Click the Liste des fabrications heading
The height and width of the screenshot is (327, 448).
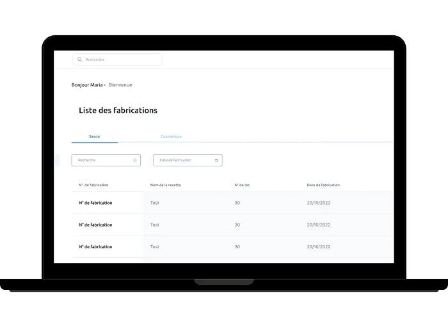pos(118,110)
